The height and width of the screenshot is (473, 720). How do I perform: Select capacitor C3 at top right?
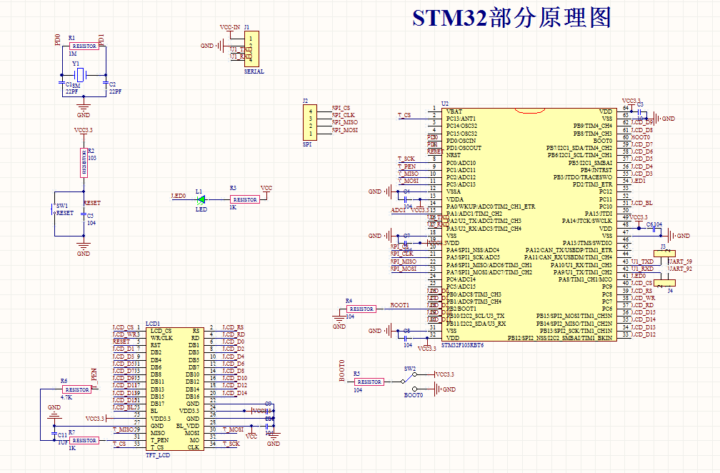(x=639, y=111)
